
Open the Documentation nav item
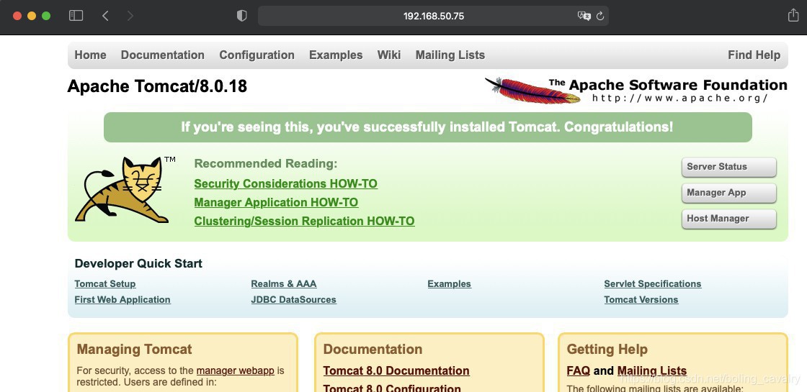click(x=163, y=55)
